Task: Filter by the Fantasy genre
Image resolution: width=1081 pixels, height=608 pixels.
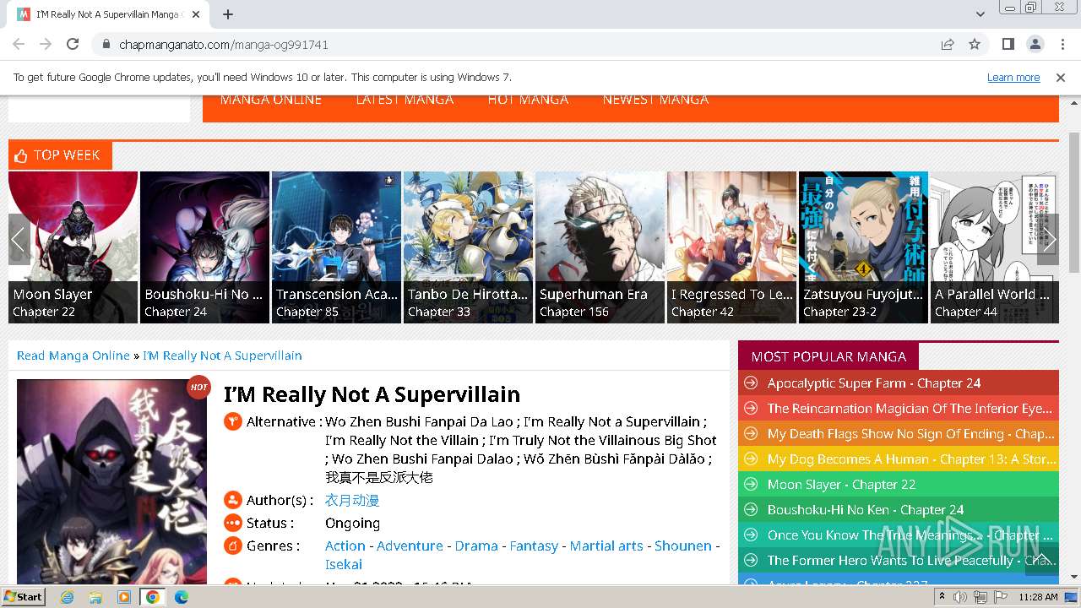Action: pyautogui.click(x=534, y=546)
